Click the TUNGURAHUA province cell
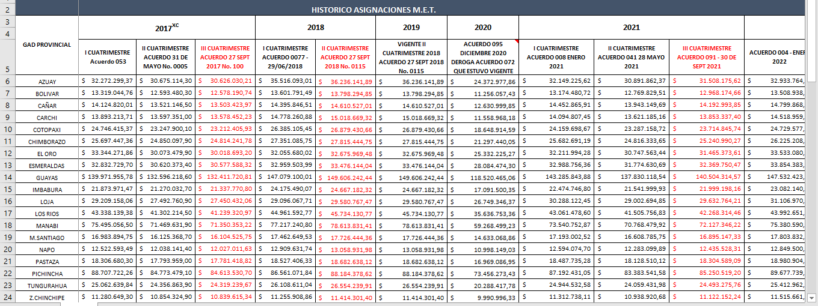The width and height of the screenshot is (818, 306). coord(47,285)
